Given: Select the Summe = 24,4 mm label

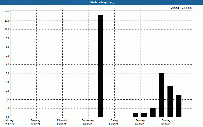Looking at the screenshot, I should pyautogui.click(x=181, y=8).
